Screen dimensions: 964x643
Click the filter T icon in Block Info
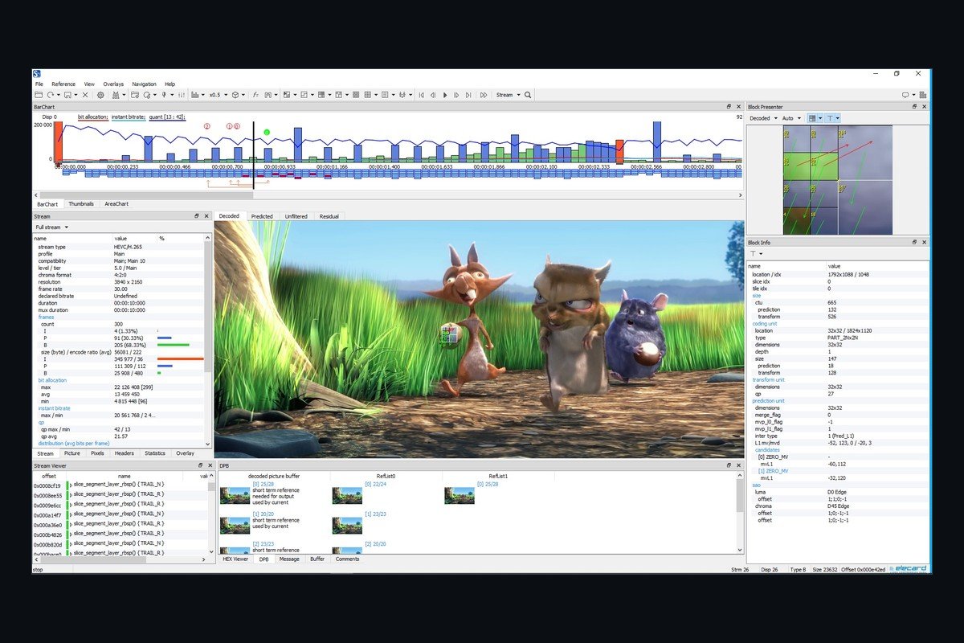(753, 253)
